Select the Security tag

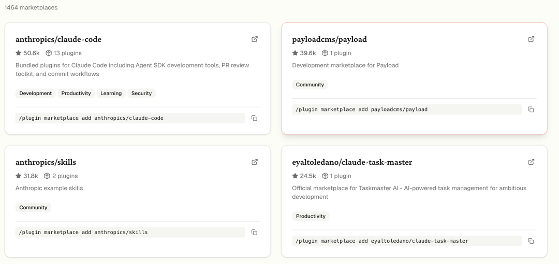click(x=141, y=94)
